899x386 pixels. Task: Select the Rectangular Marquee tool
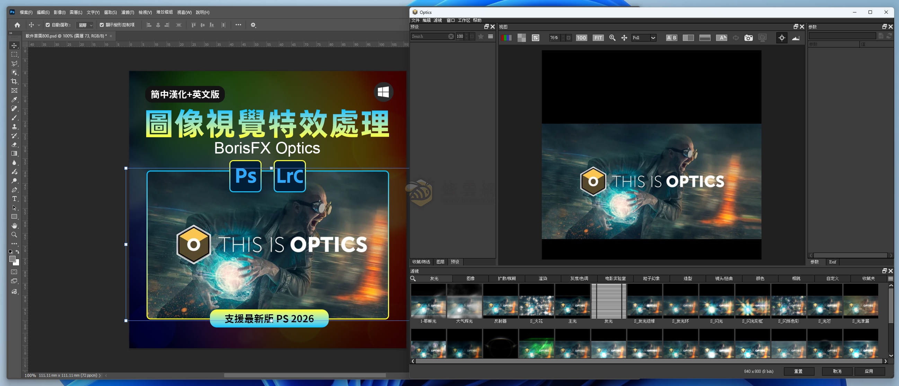14,54
